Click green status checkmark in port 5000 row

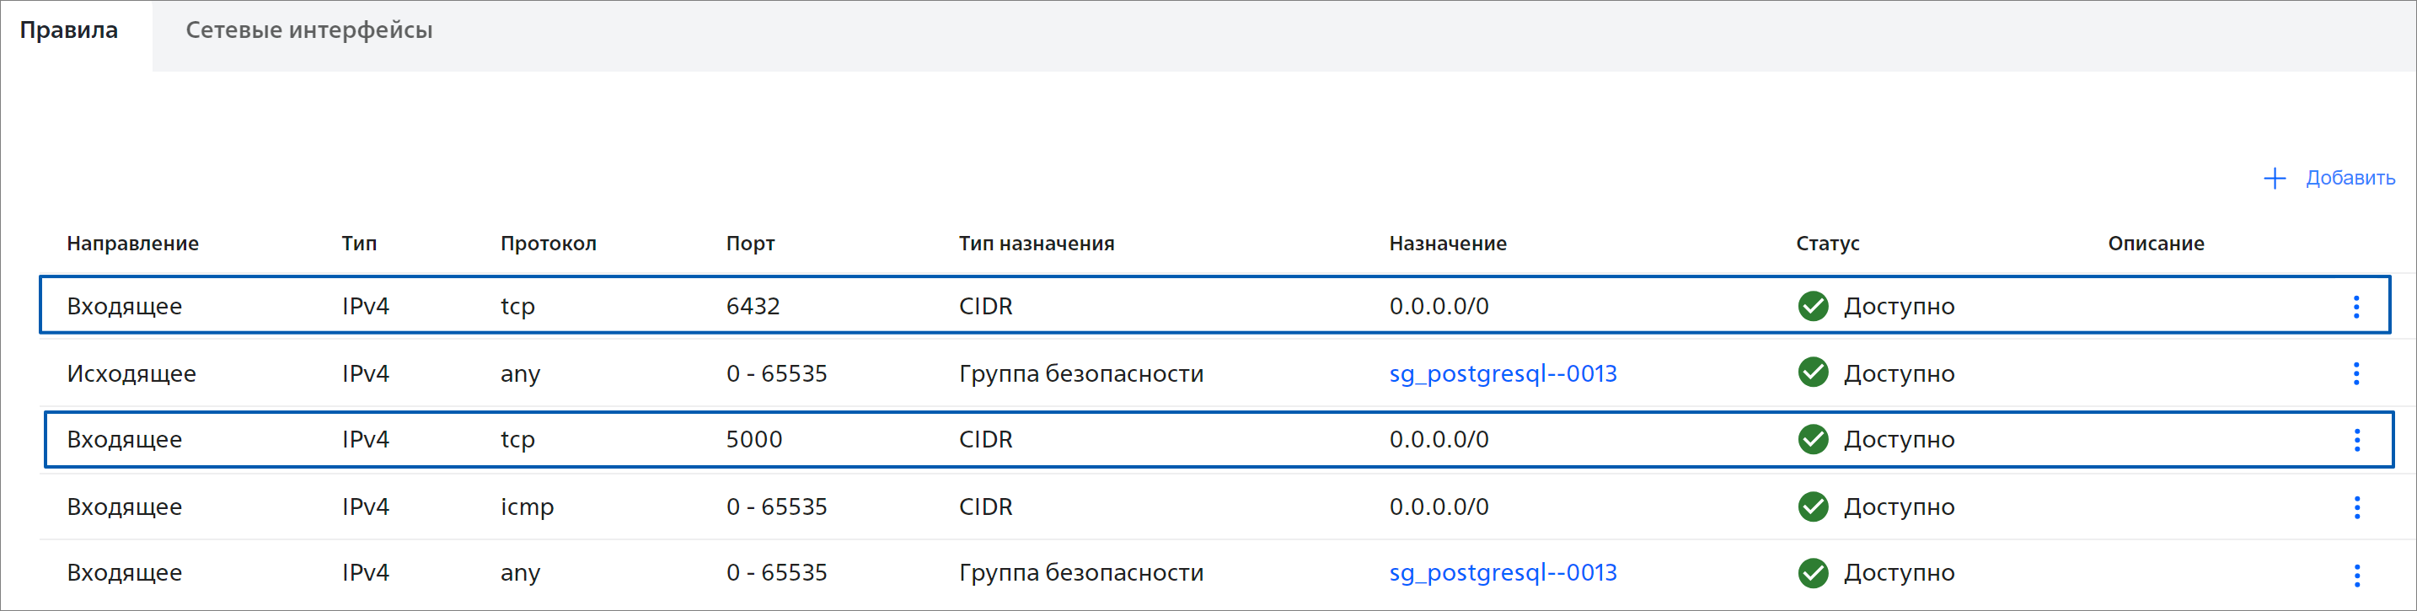pyautogui.click(x=1813, y=439)
